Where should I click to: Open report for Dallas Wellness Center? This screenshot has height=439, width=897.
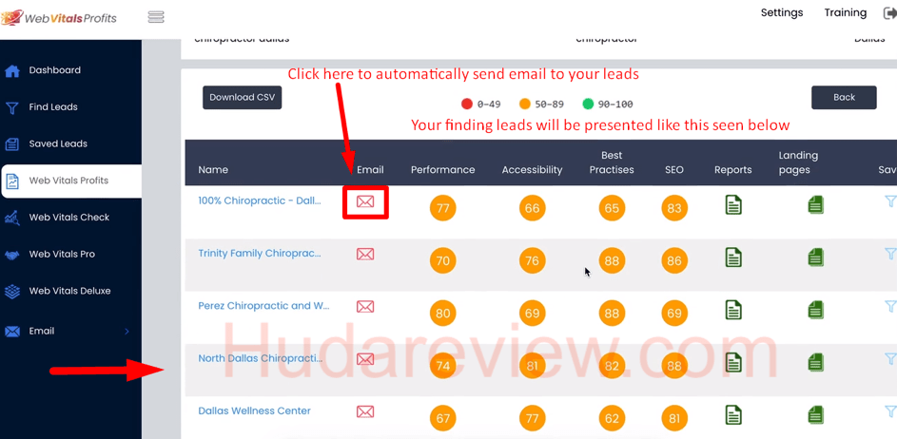(x=733, y=414)
